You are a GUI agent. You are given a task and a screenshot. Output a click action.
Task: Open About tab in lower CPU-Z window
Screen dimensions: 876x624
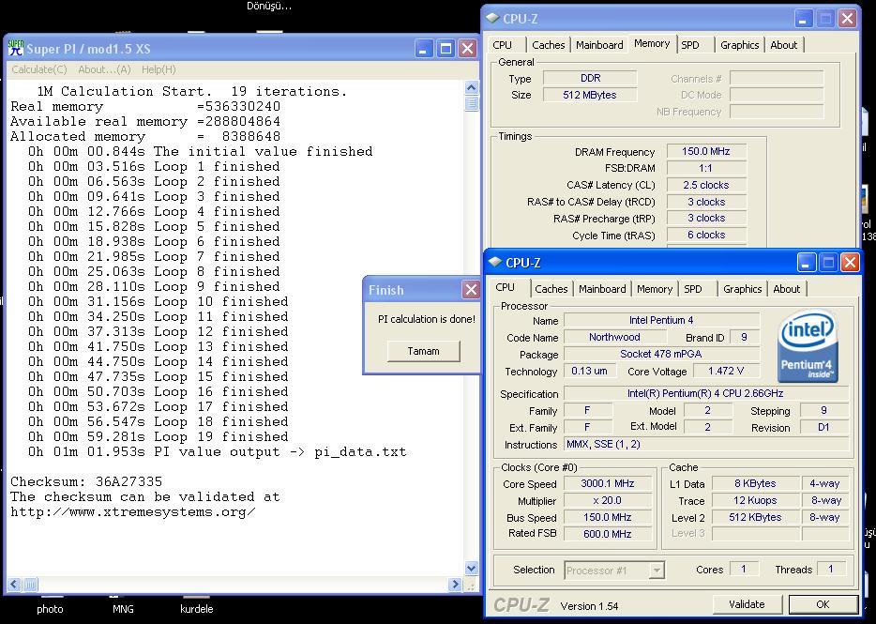[787, 289]
